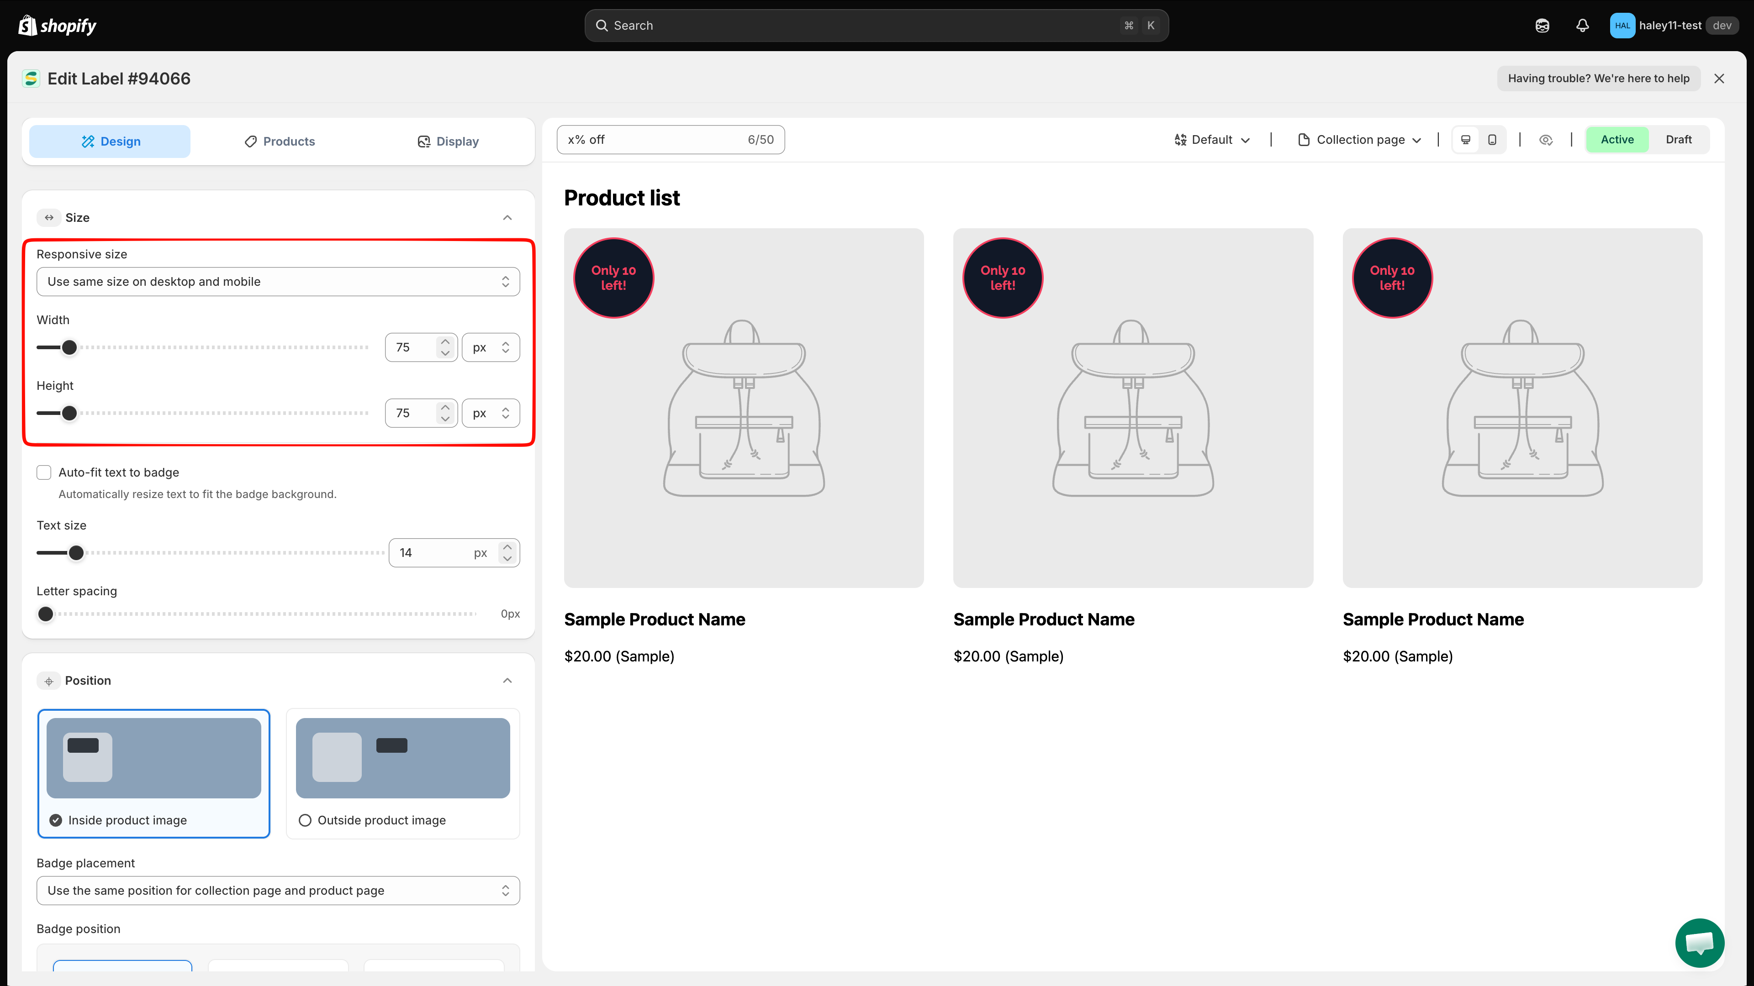Click Having trouble? We're here to help
Image resolution: width=1754 pixels, height=986 pixels.
(x=1599, y=78)
